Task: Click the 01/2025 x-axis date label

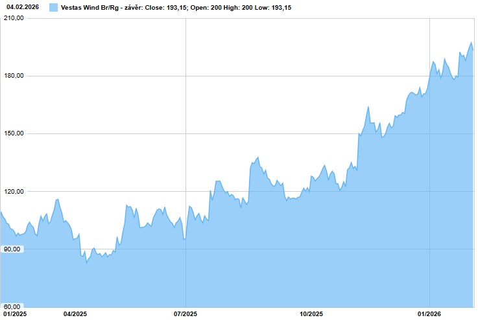Action: (x=14, y=314)
